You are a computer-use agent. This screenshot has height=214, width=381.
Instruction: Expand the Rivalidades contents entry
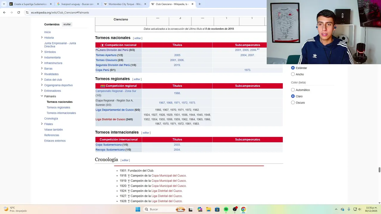[x=42, y=74]
